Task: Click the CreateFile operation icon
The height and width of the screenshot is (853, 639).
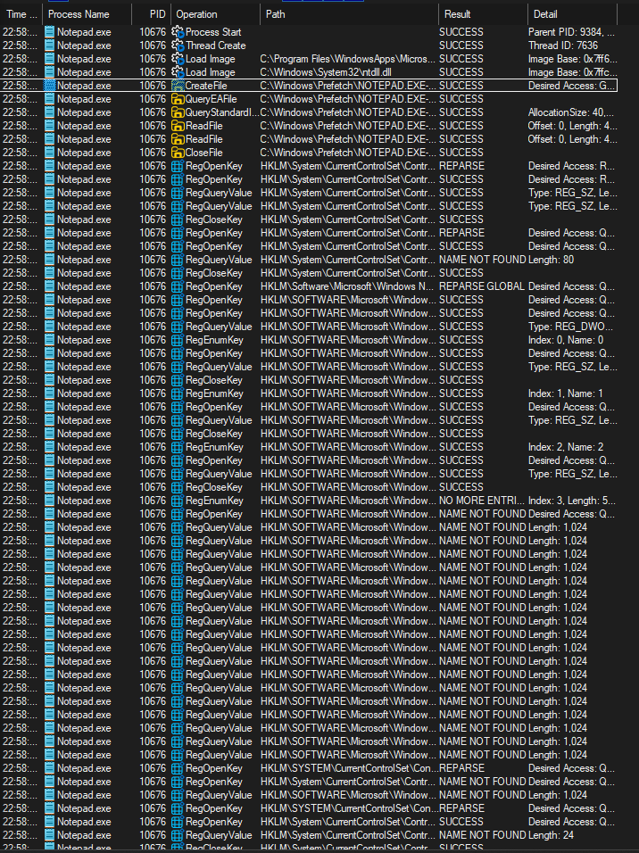Action: [178, 86]
